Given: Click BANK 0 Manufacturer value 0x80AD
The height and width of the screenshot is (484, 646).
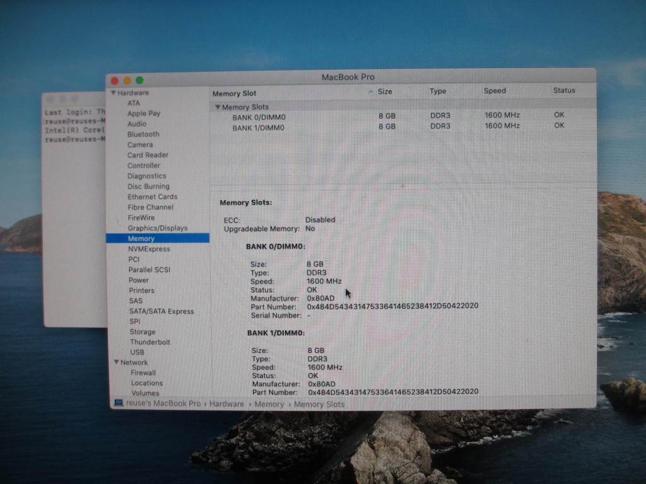Looking at the screenshot, I should (x=320, y=298).
